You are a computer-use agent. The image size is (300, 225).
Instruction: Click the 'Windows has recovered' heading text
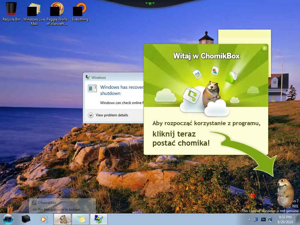pyautogui.click(x=122, y=90)
